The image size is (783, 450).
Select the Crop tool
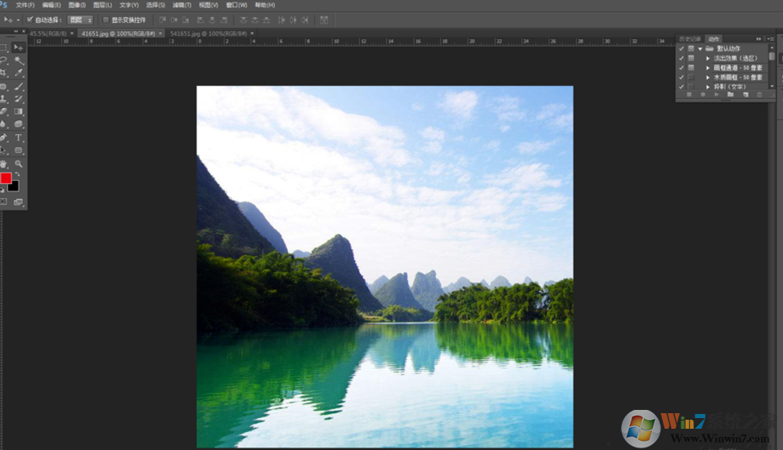tap(3, 73)
